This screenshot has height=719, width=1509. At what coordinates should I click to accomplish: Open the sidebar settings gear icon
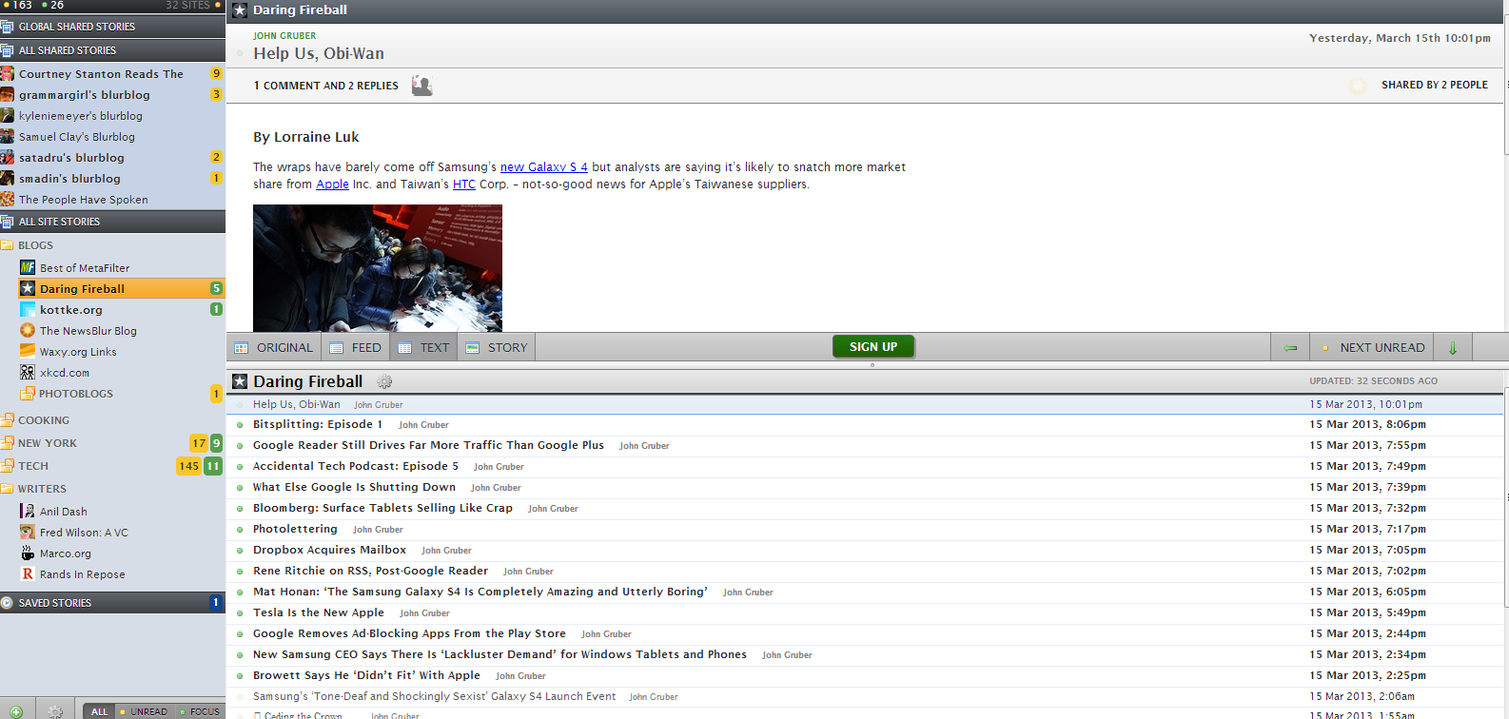pyautogui.click(x=55, y=711)
